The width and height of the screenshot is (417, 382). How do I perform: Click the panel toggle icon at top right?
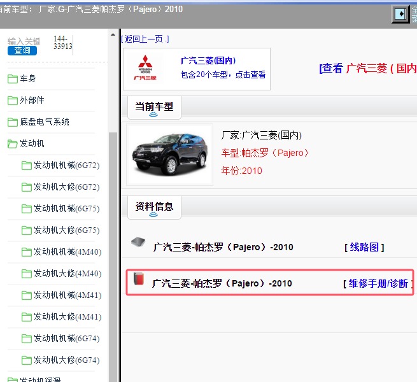coord(400,14)
